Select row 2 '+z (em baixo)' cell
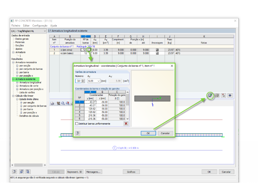258x194 pixels. pos(70,53)
